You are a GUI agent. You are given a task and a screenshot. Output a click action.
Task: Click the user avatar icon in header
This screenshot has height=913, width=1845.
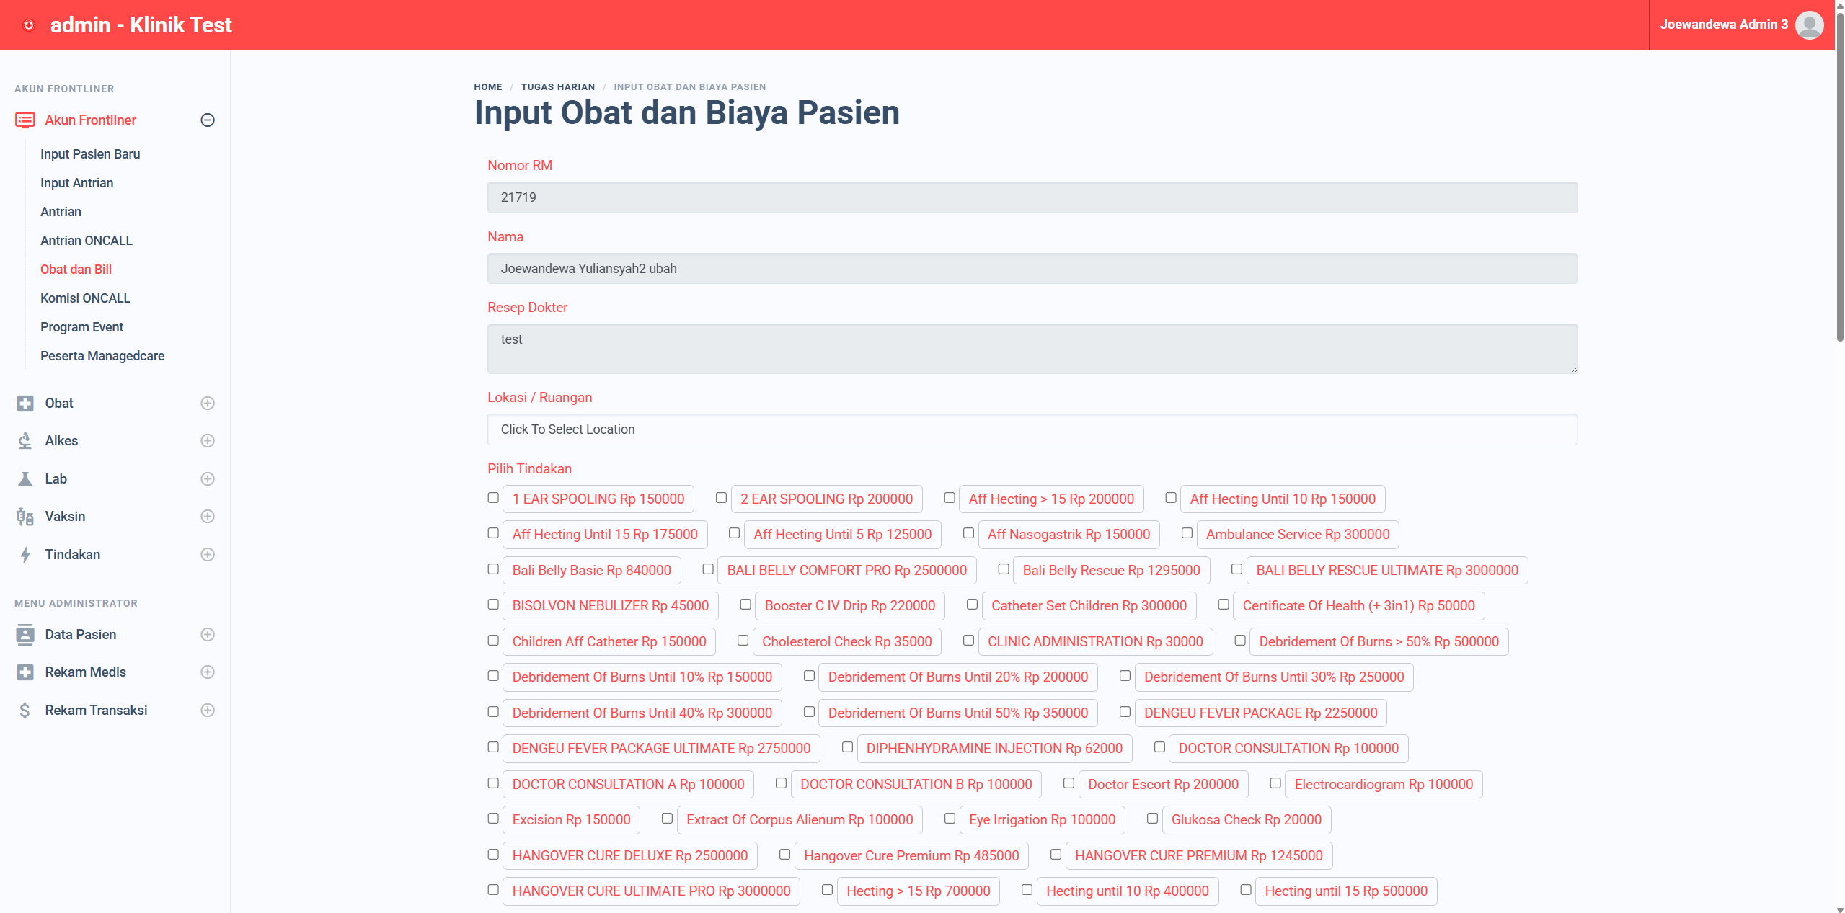tap(1809, 25)
